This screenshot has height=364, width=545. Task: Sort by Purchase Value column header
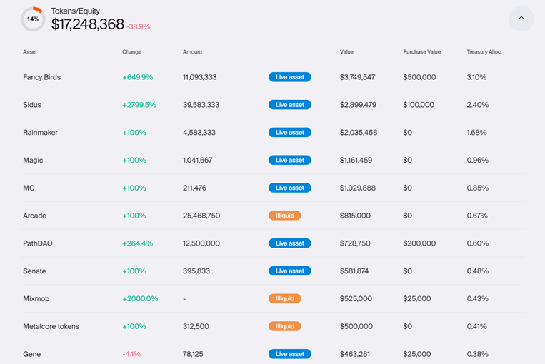coord(421,52)
